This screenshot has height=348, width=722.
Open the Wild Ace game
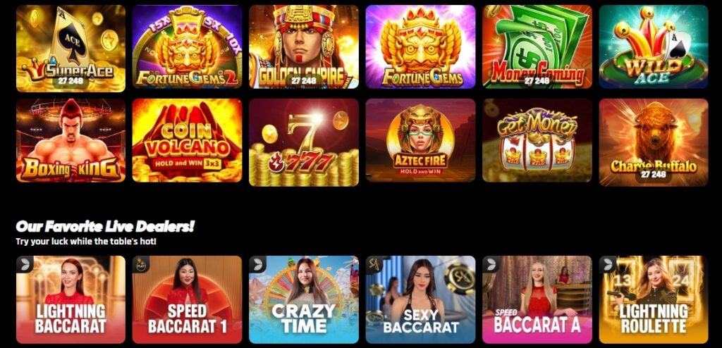654,46
